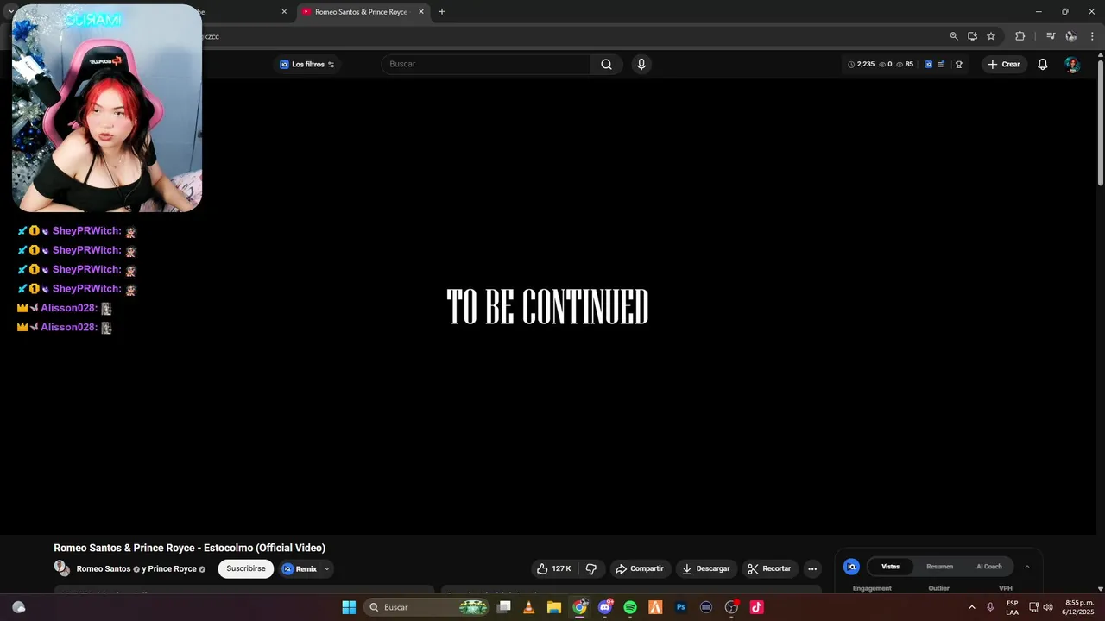The height and width of the screenshot is (621, 1105).
Task: Bookmark this page with the star icon
Action: point(991,36)
